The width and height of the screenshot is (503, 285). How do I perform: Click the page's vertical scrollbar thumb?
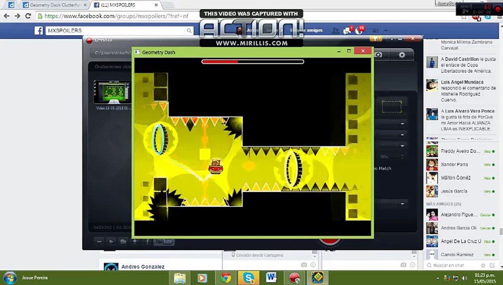[x=501, y=232]
